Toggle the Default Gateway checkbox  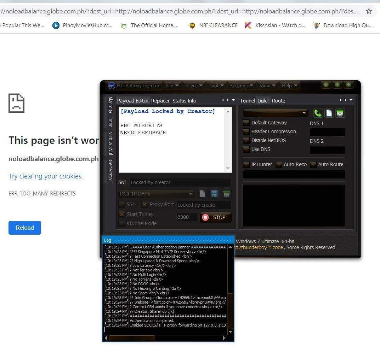pos(246,123)
